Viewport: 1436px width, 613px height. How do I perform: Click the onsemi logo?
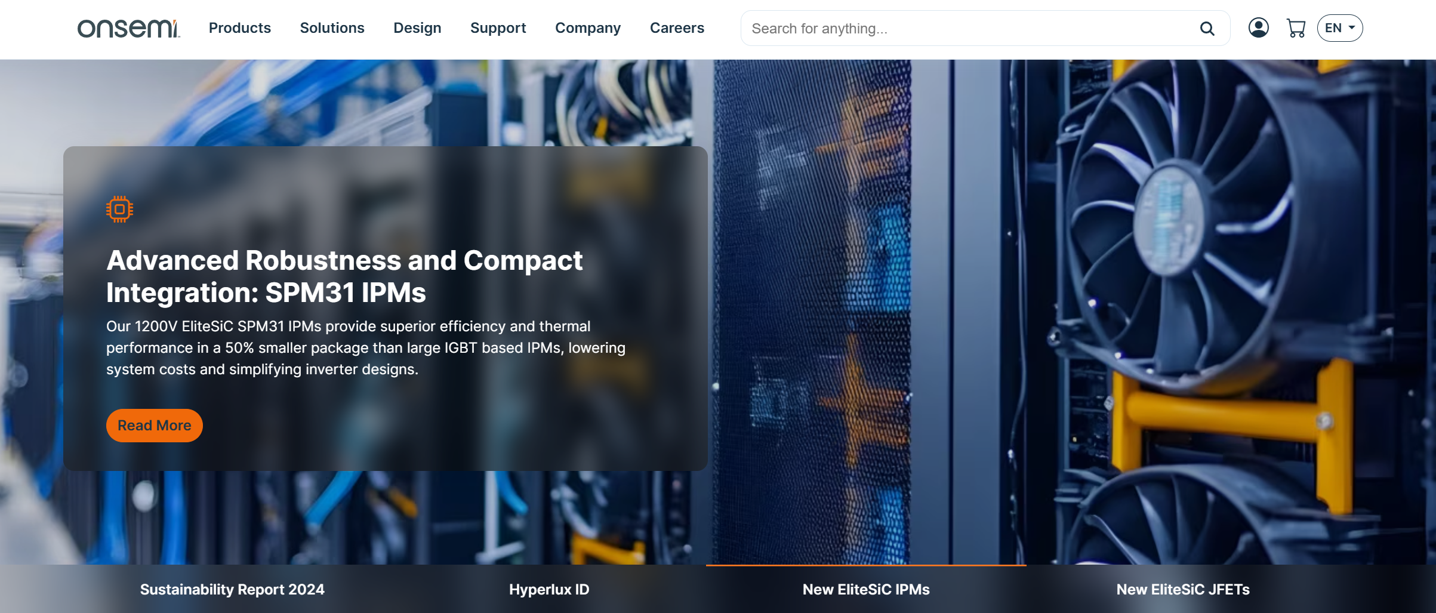point(128,28)
